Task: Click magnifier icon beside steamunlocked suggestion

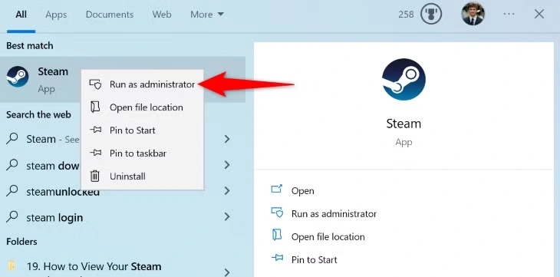Action: (12, 191)
